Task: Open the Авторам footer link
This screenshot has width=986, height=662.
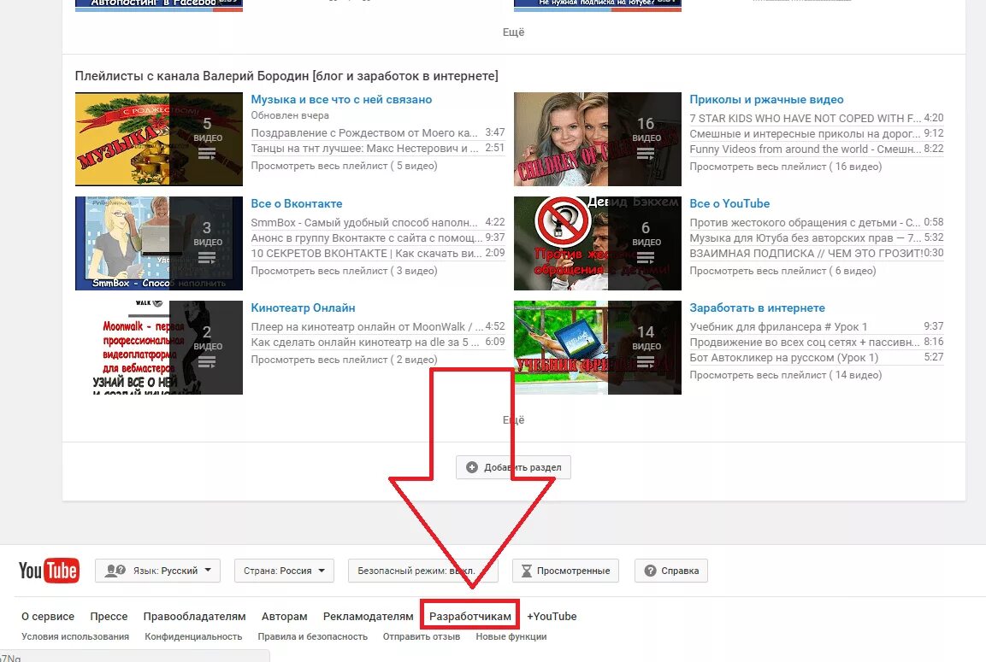Action: (x=284, y=616)
